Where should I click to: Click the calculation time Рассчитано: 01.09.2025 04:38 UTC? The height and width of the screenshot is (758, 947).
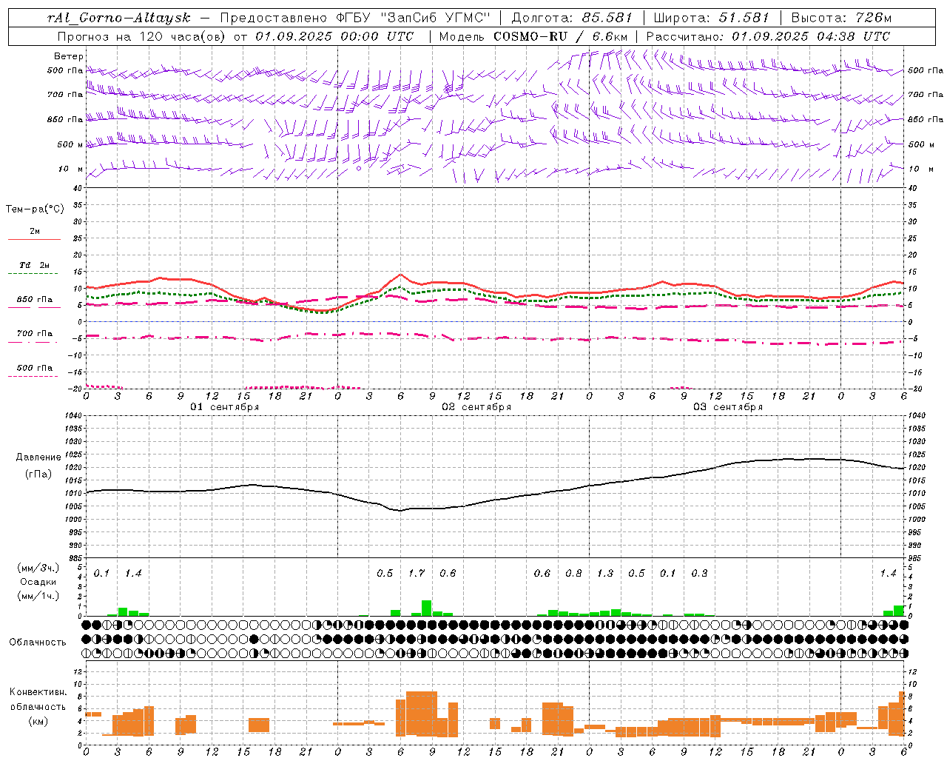[768, 36]
